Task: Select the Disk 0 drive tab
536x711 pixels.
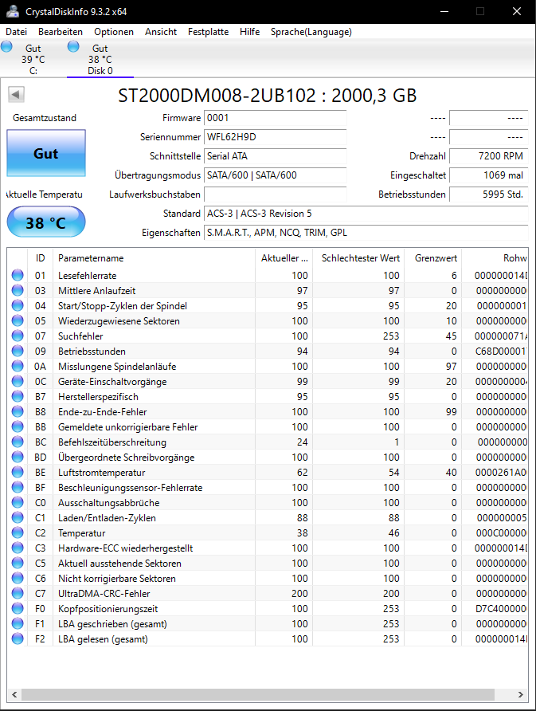Action: 100,59
